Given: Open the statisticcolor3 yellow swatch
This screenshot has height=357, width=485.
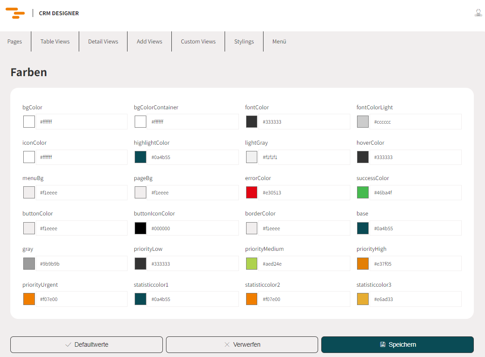Looking at the screenshot, I should coord(363,299).
